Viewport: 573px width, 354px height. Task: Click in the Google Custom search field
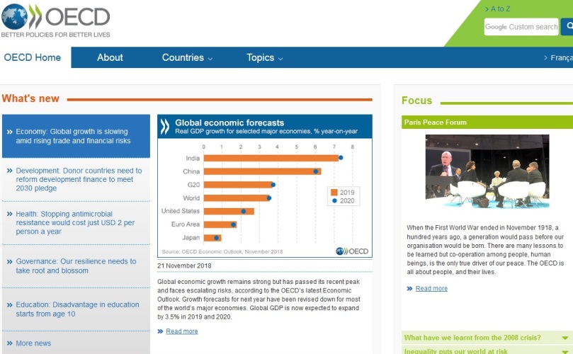coord(521,27)
